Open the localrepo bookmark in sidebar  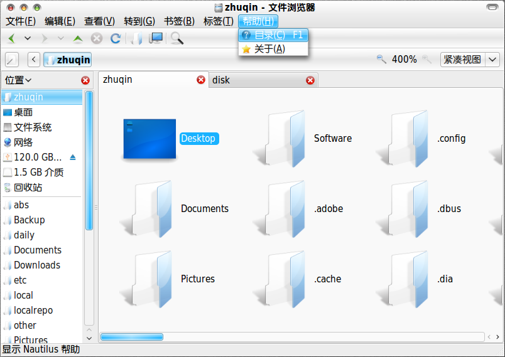(42, 311)
